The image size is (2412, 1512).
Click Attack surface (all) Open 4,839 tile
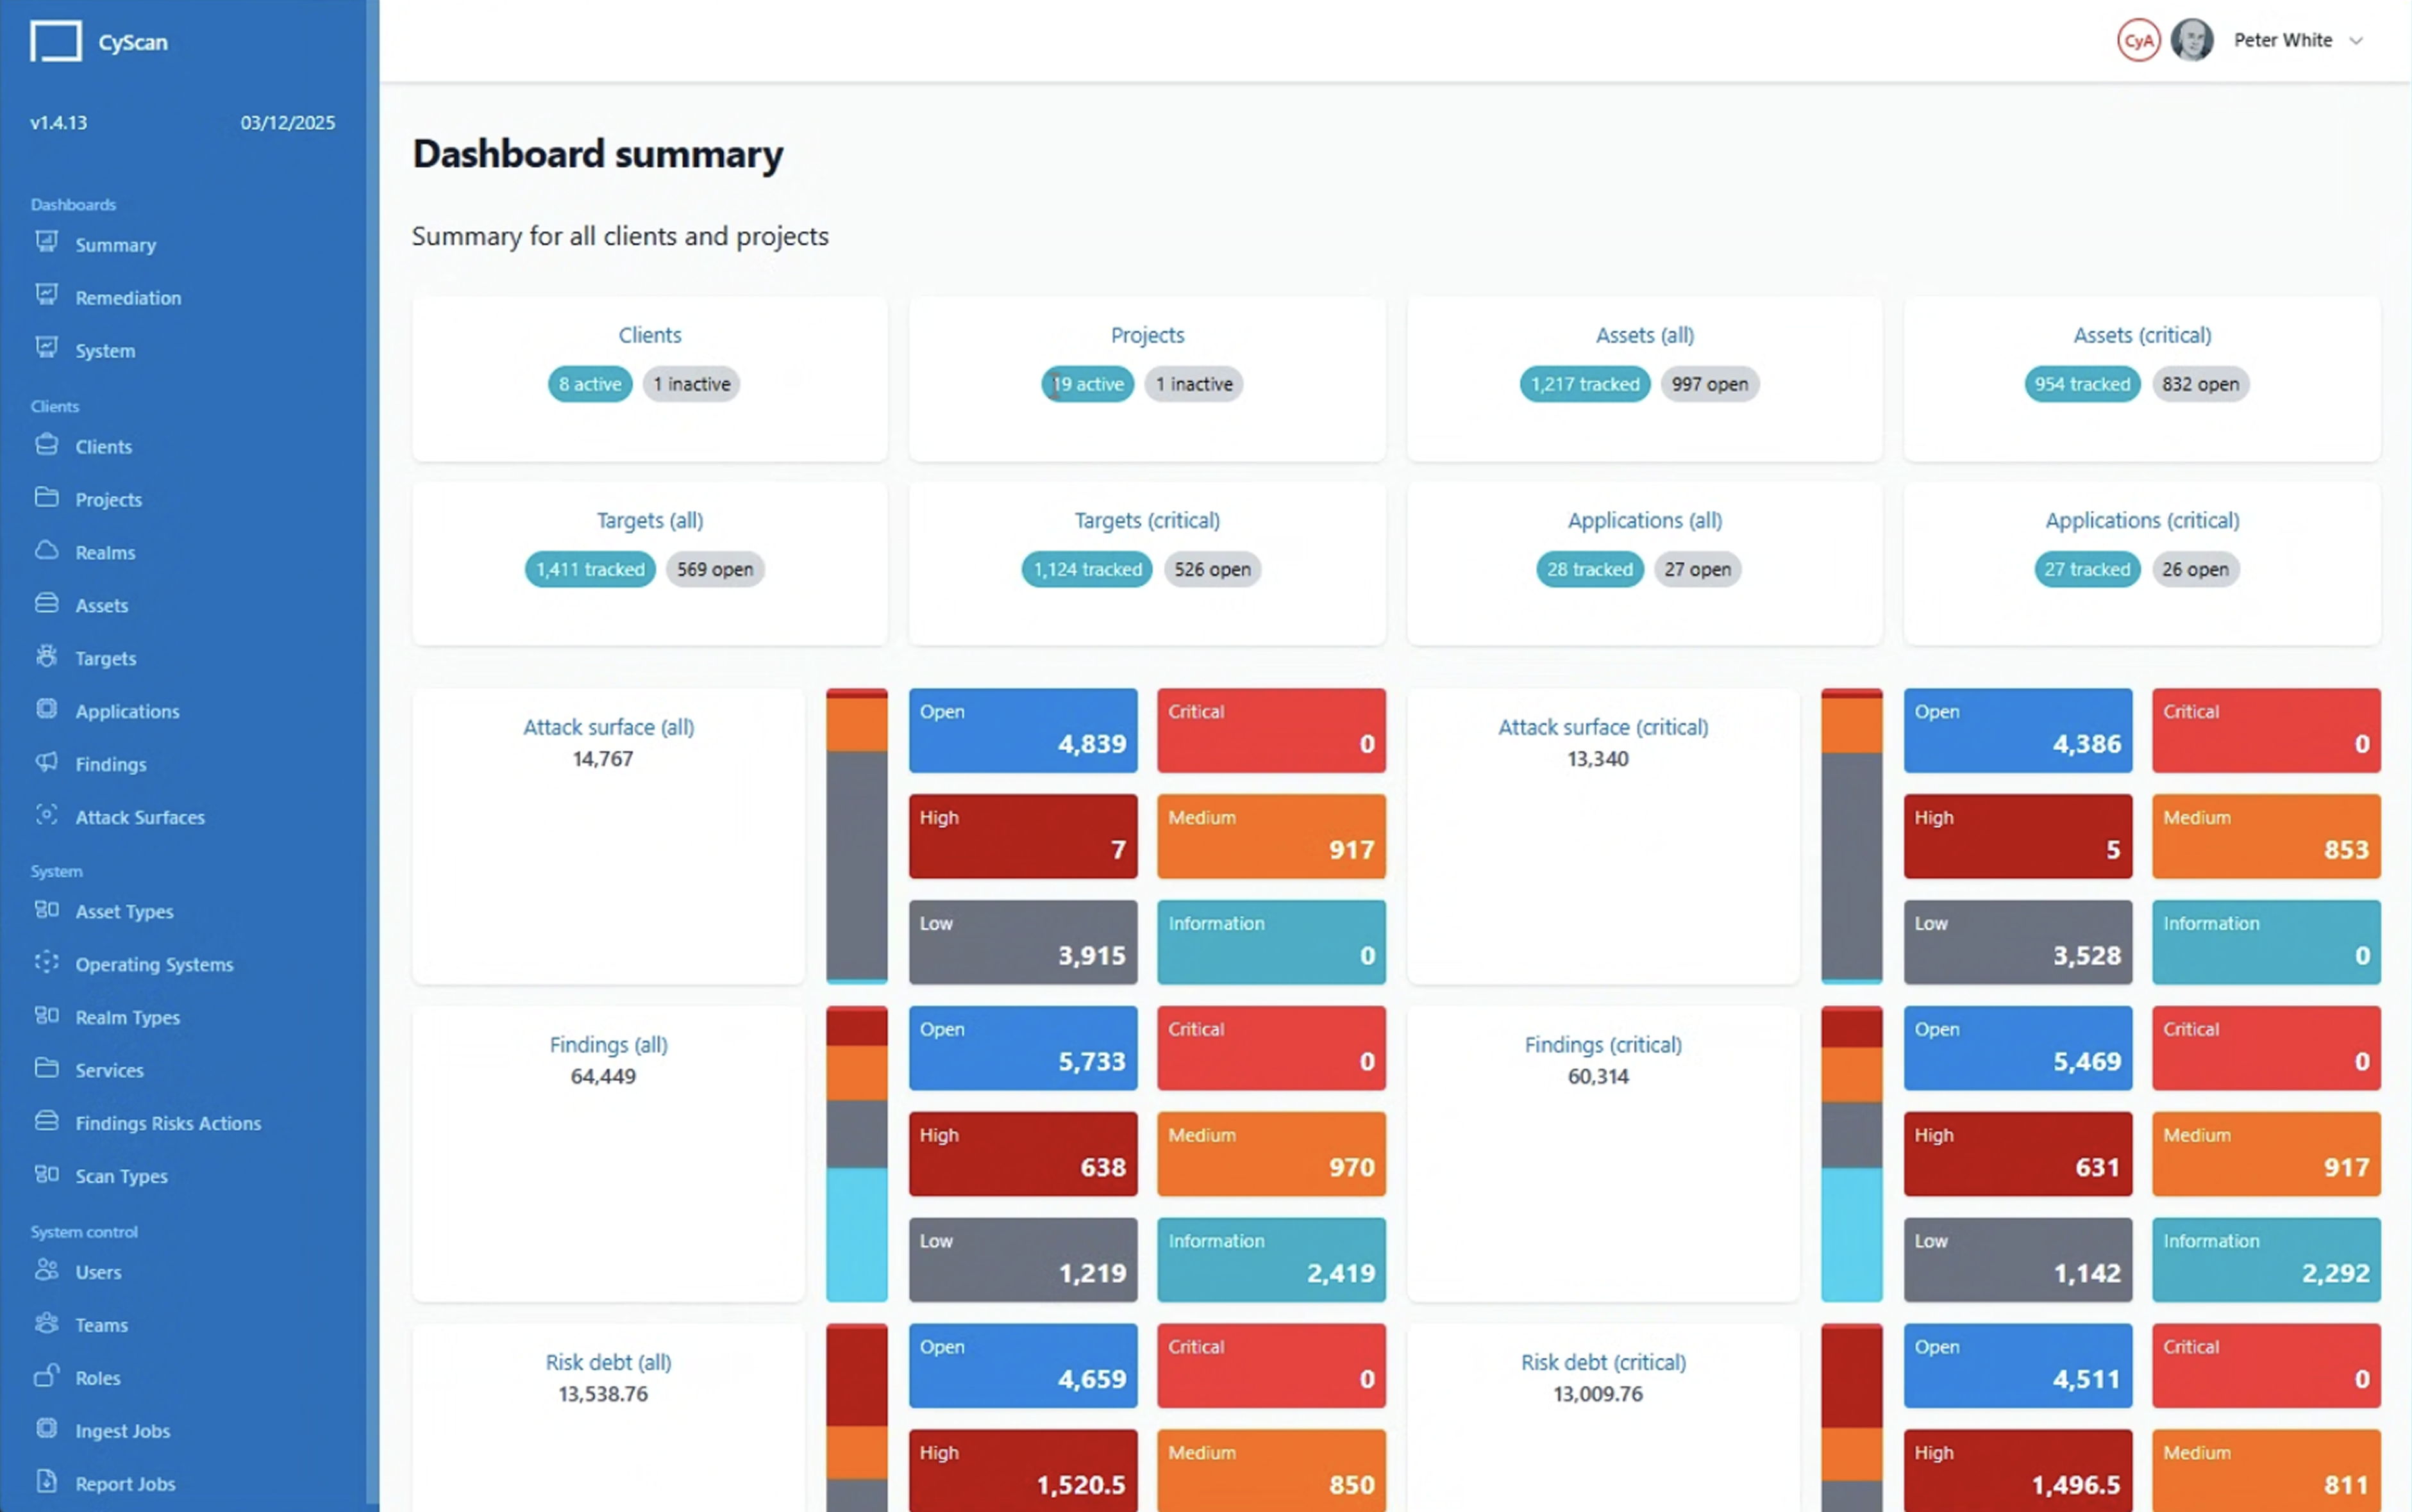pos(1023,730)
